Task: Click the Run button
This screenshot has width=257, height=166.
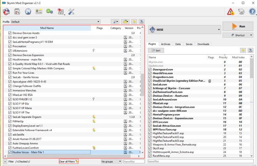Action: pyautogui.click(x=238, y=26)
